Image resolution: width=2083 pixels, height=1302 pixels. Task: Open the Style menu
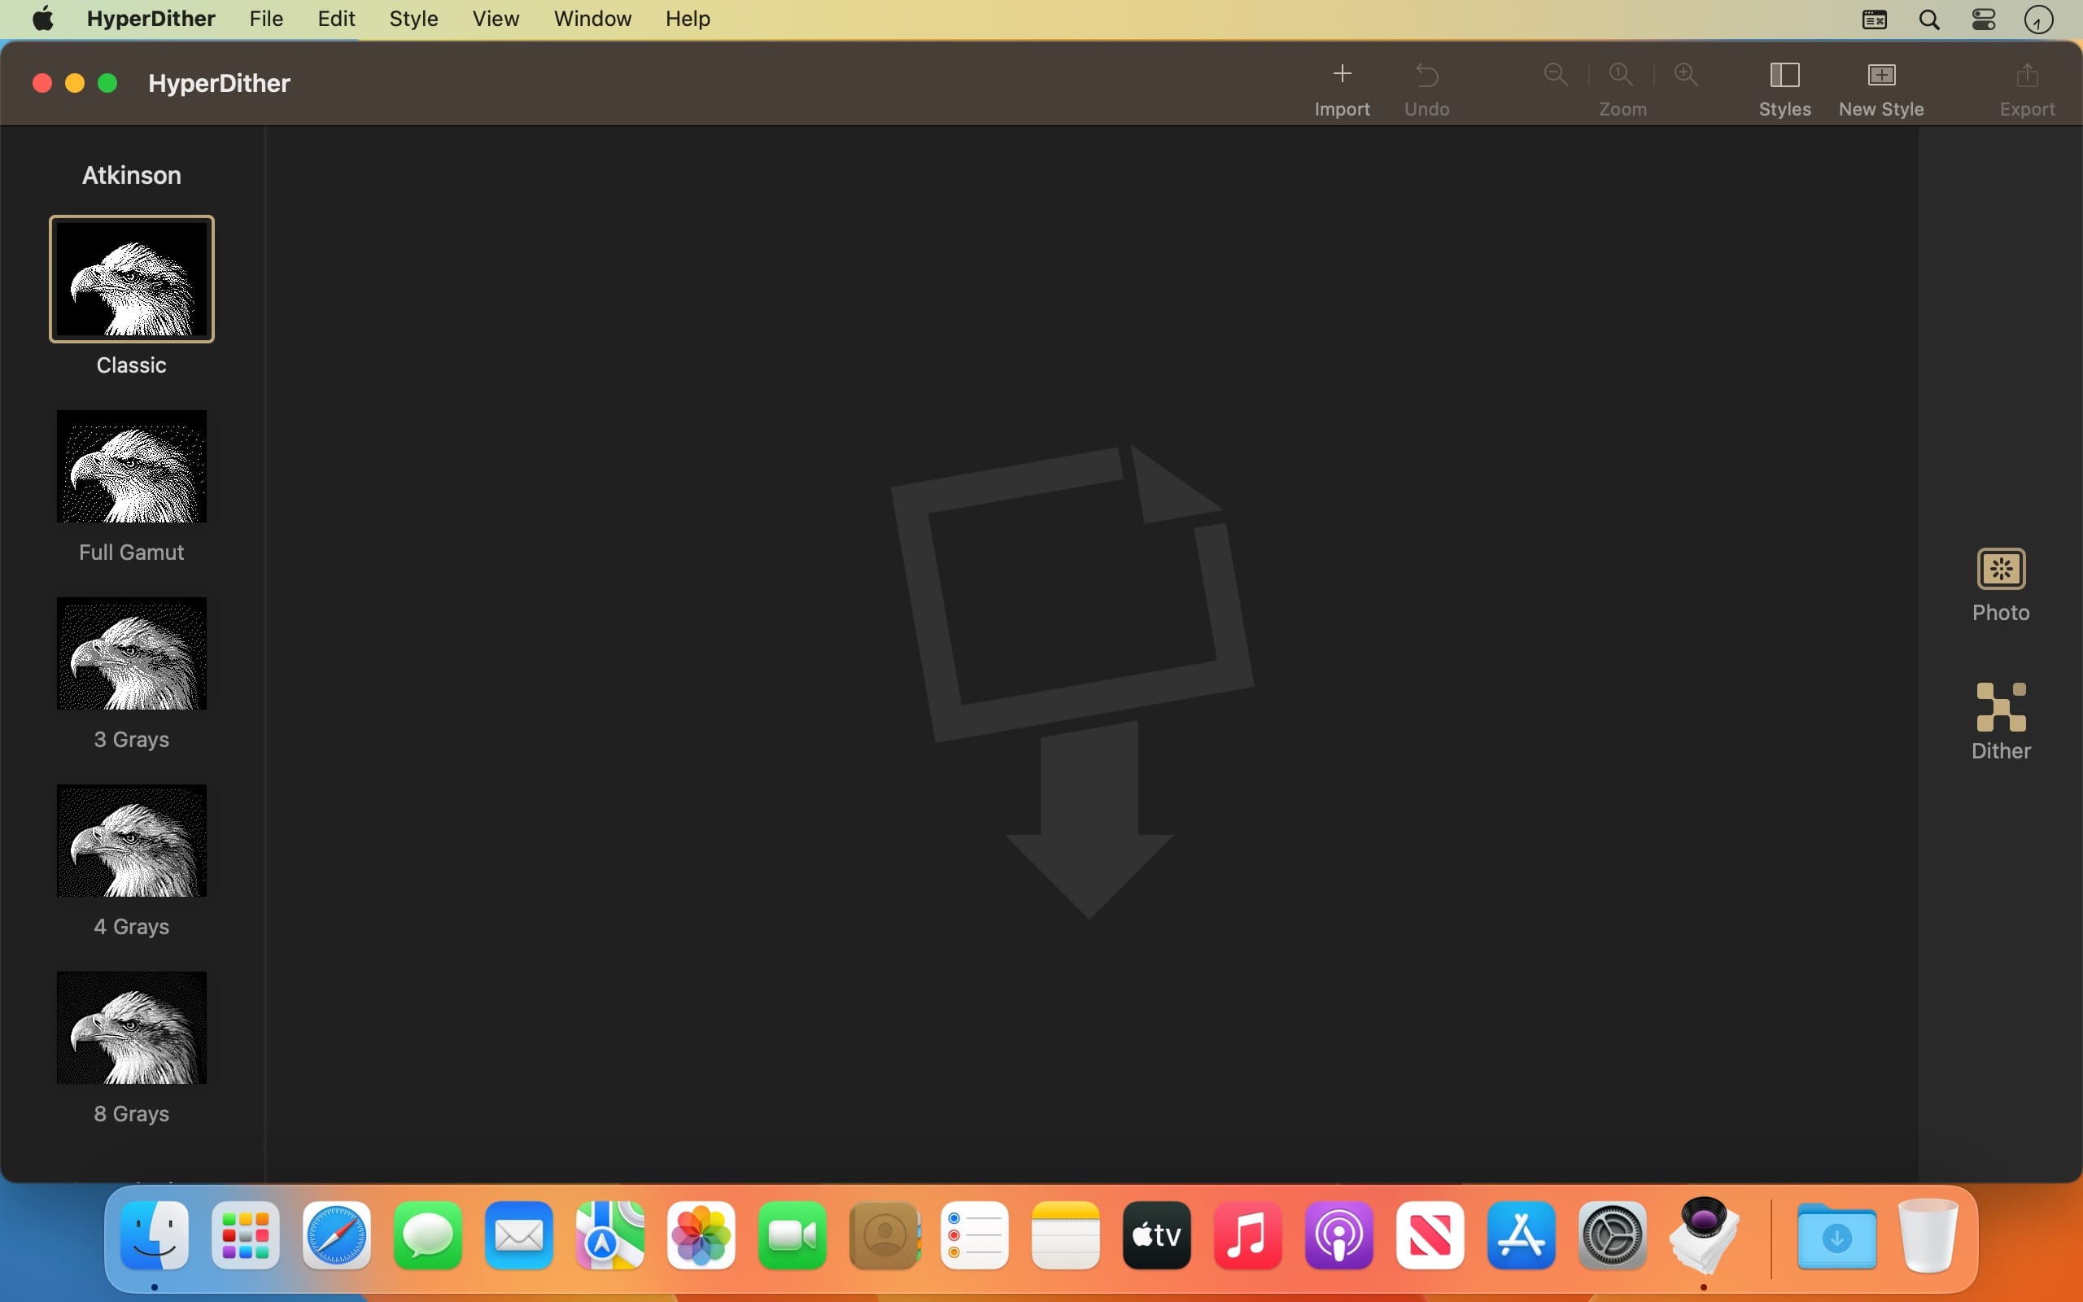[413, 19]
